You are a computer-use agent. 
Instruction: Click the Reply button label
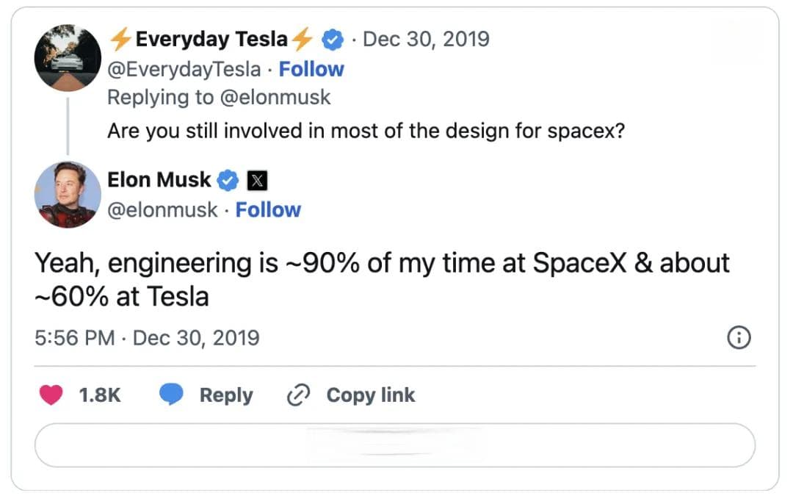pos(226,395)
